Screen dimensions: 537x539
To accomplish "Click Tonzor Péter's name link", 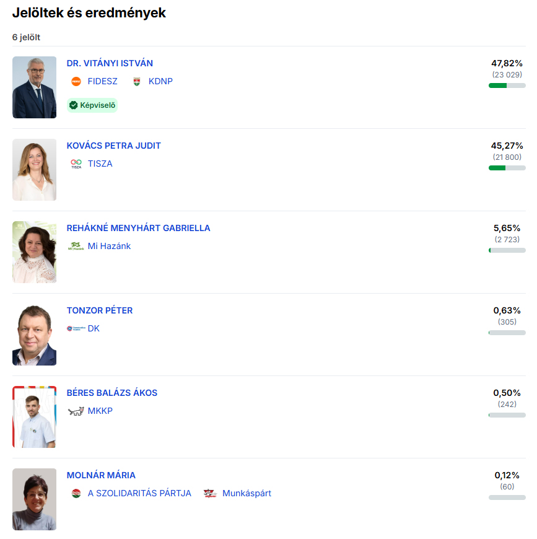I will click(x=99, y=310).
